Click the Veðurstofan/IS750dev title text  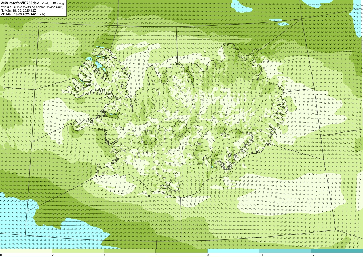coord(20,3)
